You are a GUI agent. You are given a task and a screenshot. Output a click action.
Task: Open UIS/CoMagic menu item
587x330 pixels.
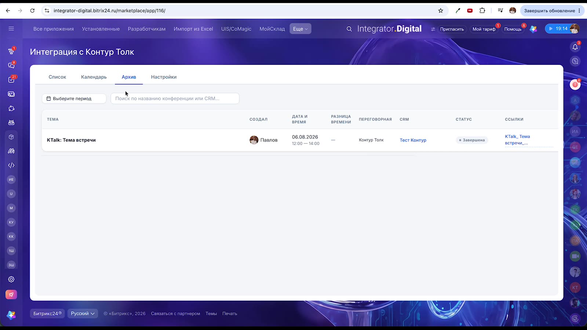click(236, 29)
